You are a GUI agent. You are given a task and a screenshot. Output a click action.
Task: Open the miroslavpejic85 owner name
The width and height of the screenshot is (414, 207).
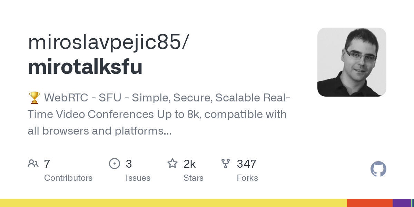[108, 42]
